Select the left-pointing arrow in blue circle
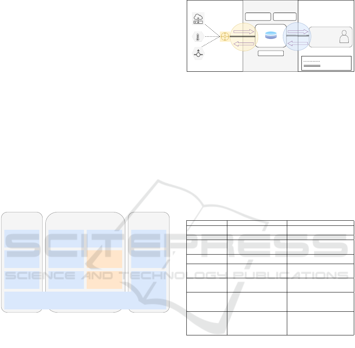The image size is (355, 348). tap(297, 43)
